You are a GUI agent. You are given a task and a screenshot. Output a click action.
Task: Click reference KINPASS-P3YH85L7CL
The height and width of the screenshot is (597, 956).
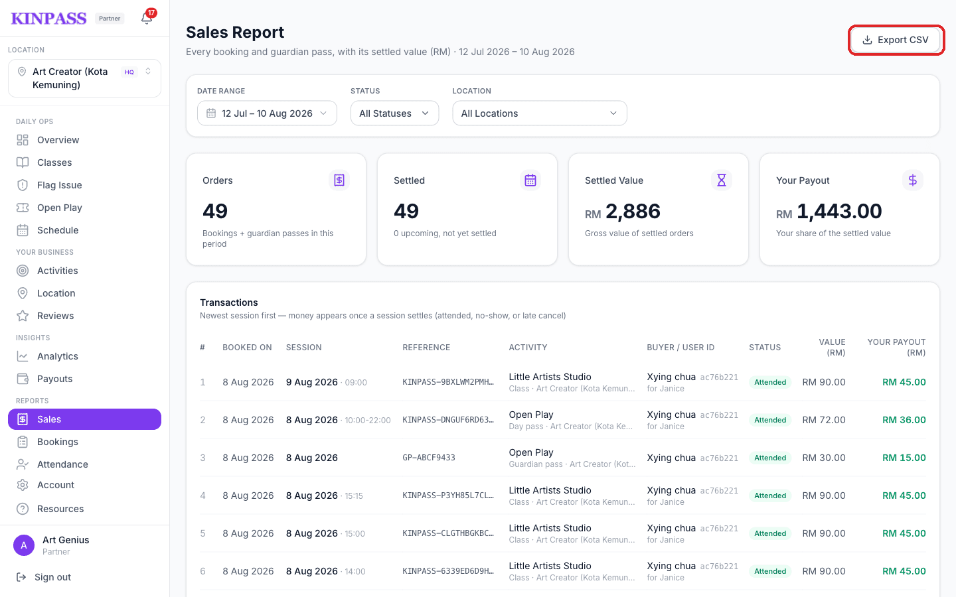[448, 496]
